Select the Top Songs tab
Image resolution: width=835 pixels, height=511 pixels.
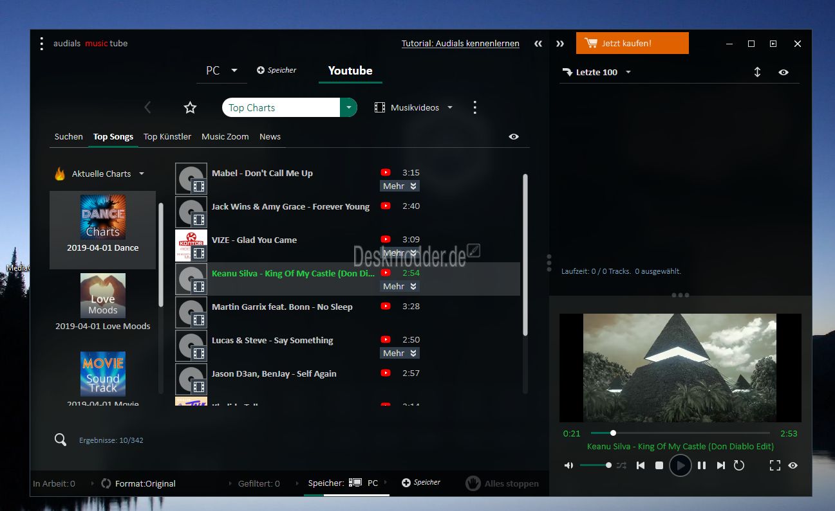[113, 136]
